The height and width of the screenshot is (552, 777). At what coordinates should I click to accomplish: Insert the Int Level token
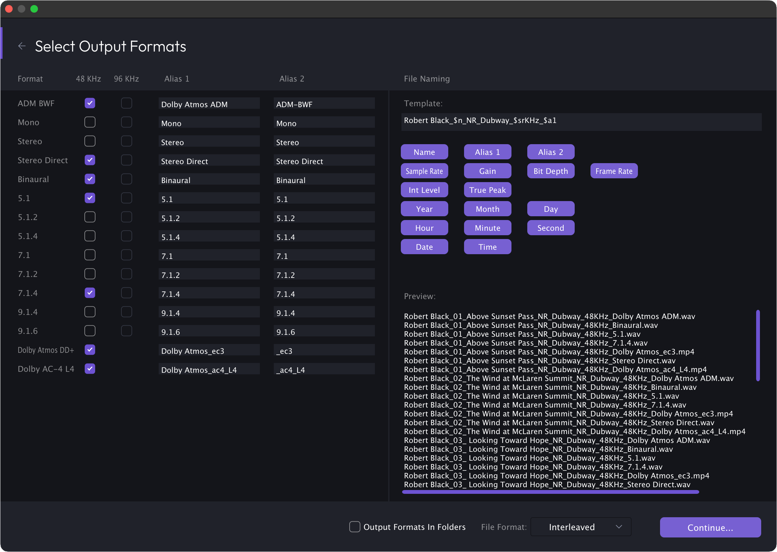click(424, 190)
